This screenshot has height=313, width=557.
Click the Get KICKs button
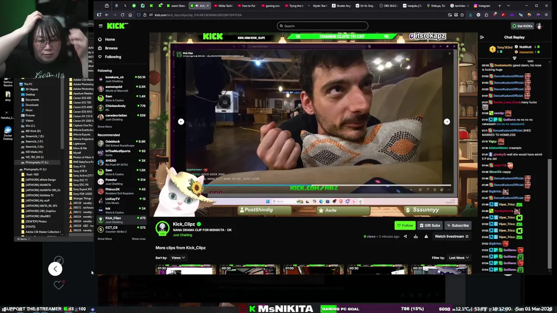point(522,26)
